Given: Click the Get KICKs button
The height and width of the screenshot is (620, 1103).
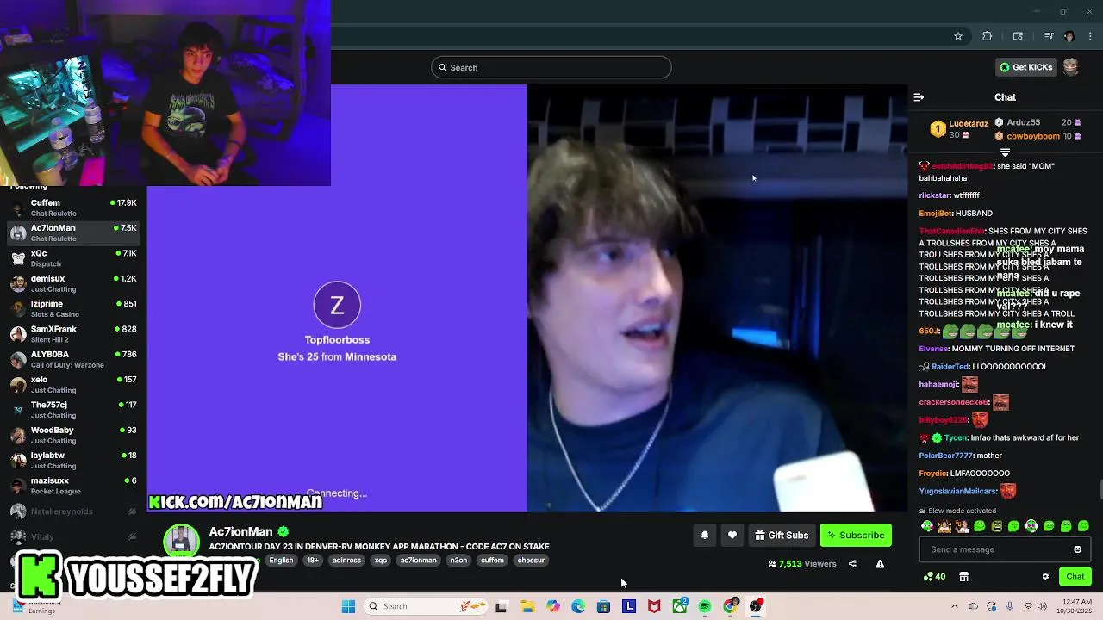Looking at the screenshot, I should (1025, 67).
